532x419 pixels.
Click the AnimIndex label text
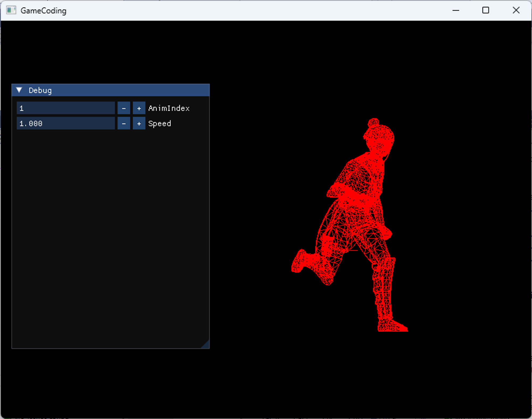(169, 108)
